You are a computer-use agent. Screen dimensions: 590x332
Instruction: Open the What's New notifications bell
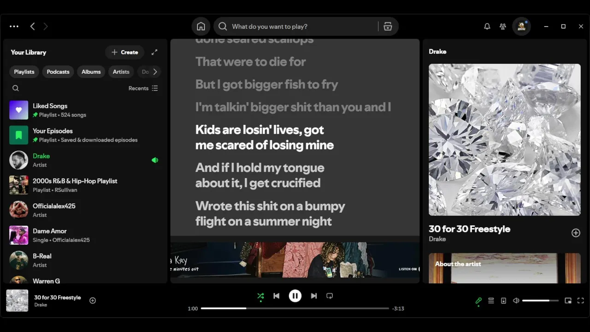[x=487, y=26]
